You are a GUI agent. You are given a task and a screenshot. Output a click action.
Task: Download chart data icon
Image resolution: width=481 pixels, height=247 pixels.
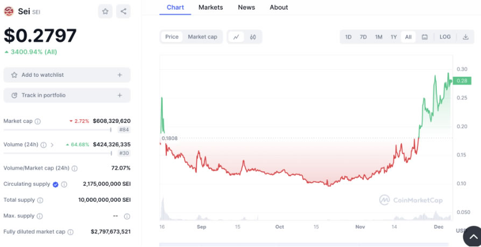click(465, 37)
